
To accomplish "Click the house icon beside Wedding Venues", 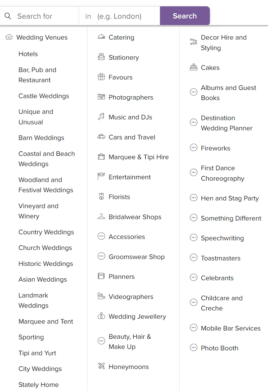I will point(9,37).
